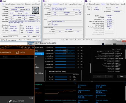
Task: Expand the Tools dropdown arrow in left CPU-Z window
Action: click(x=24, y=40)
